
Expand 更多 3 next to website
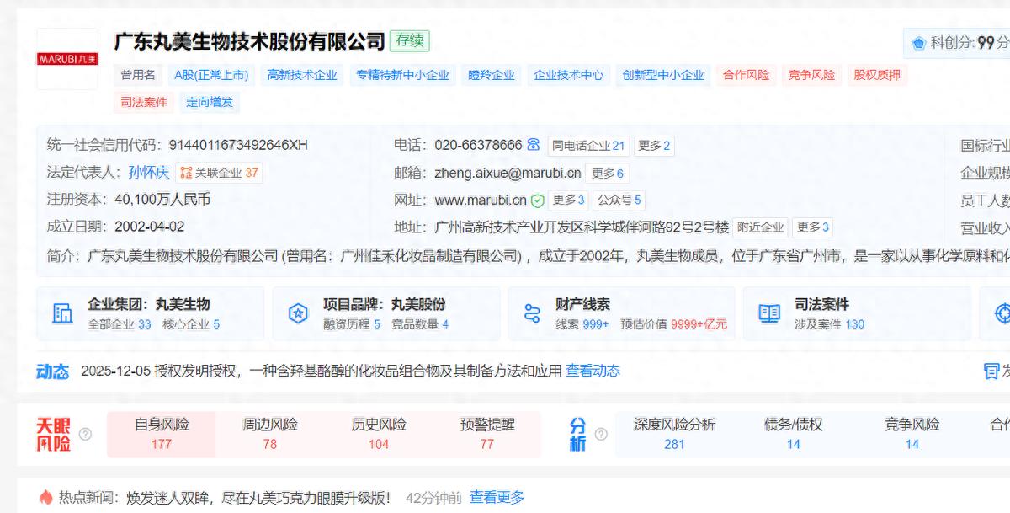pyautogui.click(x=568, y=200)
